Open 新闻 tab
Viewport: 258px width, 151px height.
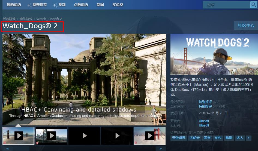(x=100, y=5)
